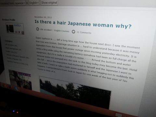Click the post date November 09, 2013

pyautogui.click(x=43, y=17)
